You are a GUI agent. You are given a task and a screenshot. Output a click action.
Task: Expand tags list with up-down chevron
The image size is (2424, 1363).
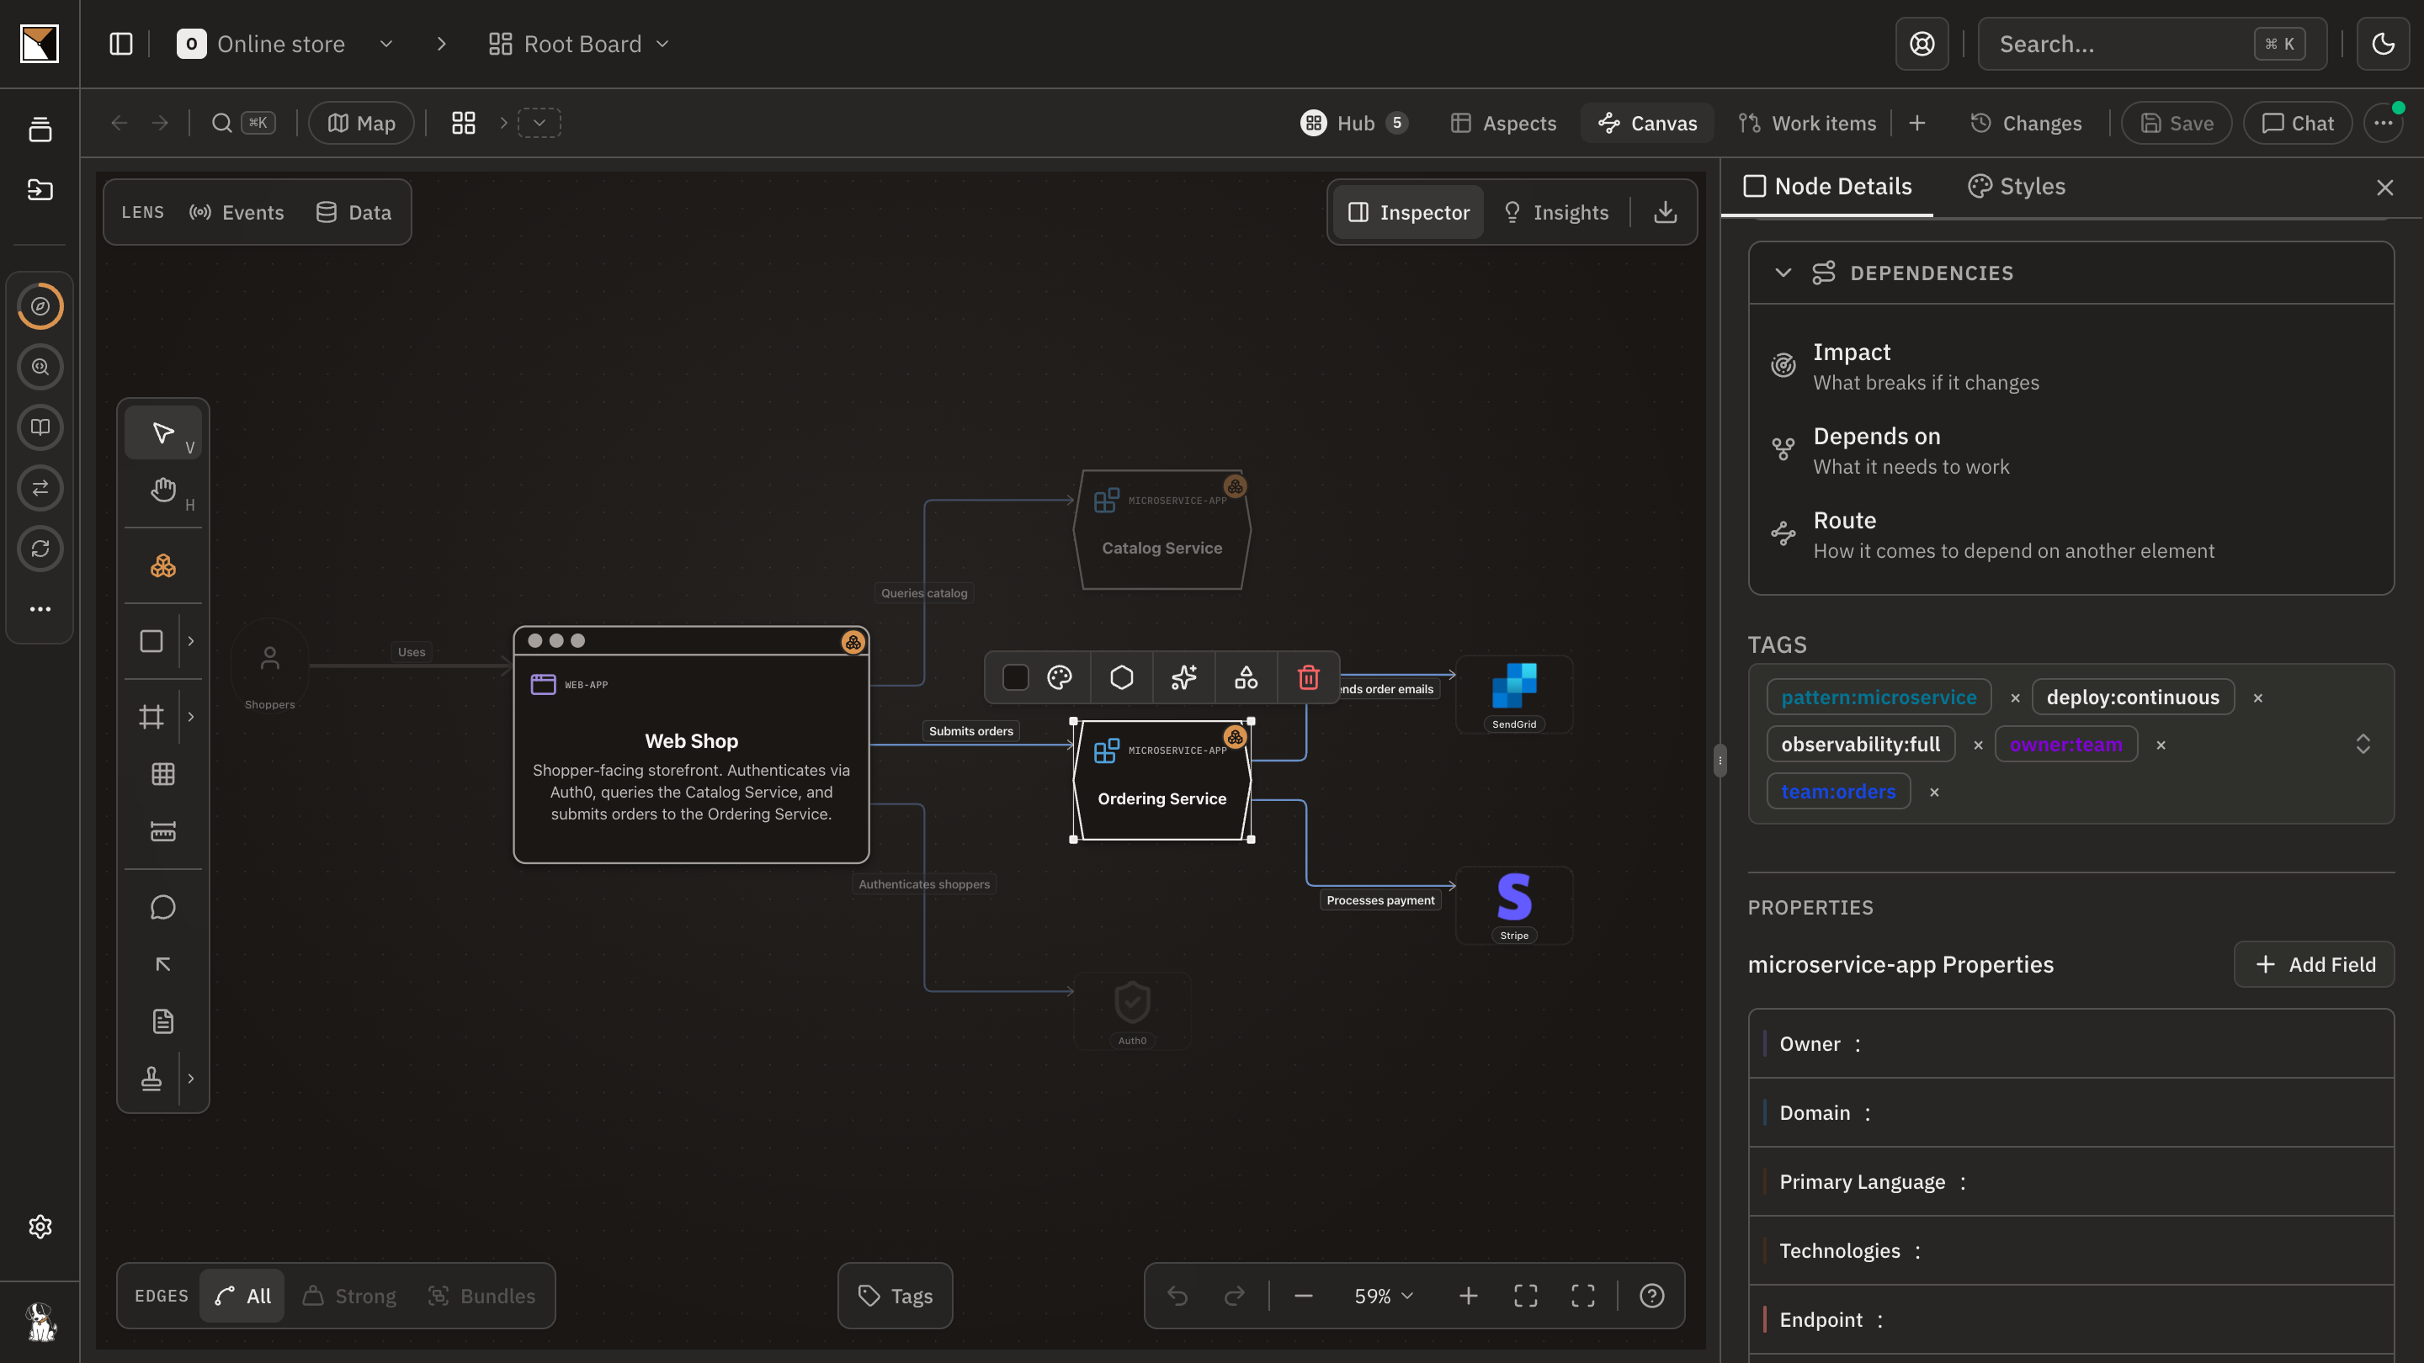(2363, 744)
